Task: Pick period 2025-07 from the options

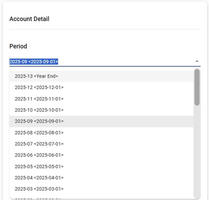Action: click(39, 144)
